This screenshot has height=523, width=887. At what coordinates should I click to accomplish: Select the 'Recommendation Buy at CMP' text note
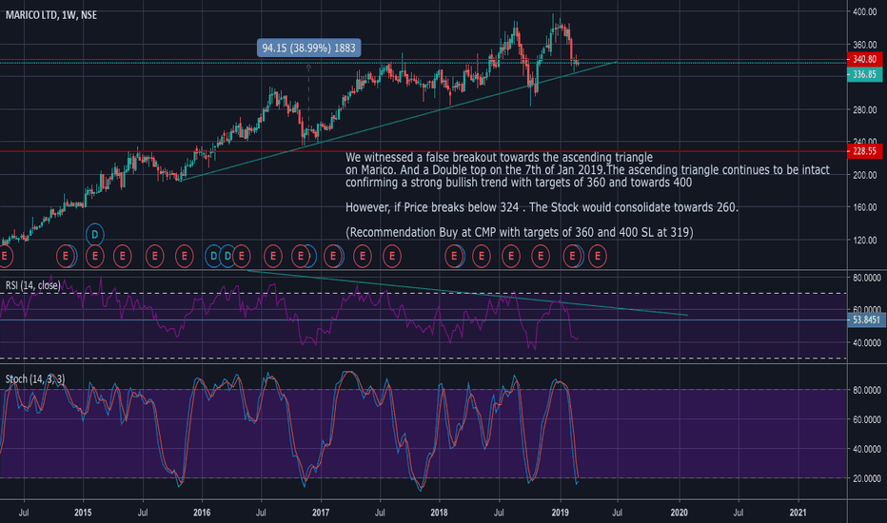[520, 232]
